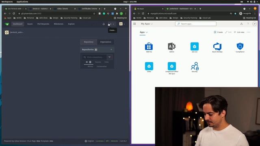Viewport: 260px width, 146px height.
Task: Go back in the My Apps browser window
Action: click(x=134, y=13)
